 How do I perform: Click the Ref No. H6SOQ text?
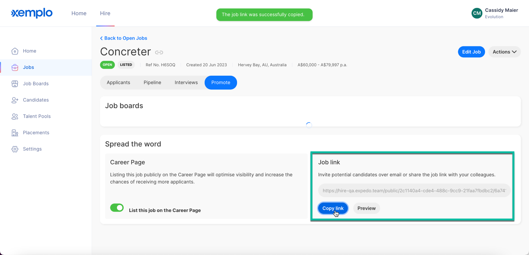coord(160,65)
